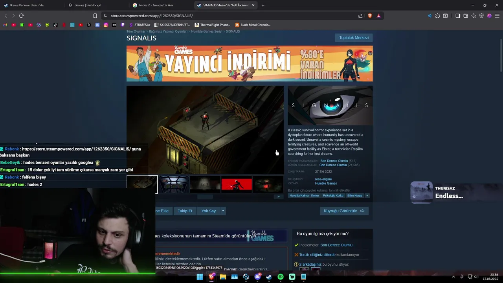Close the SIGNALIS browser tab
Viewport: 503px width, 283px height.
[x=253, y=5]
